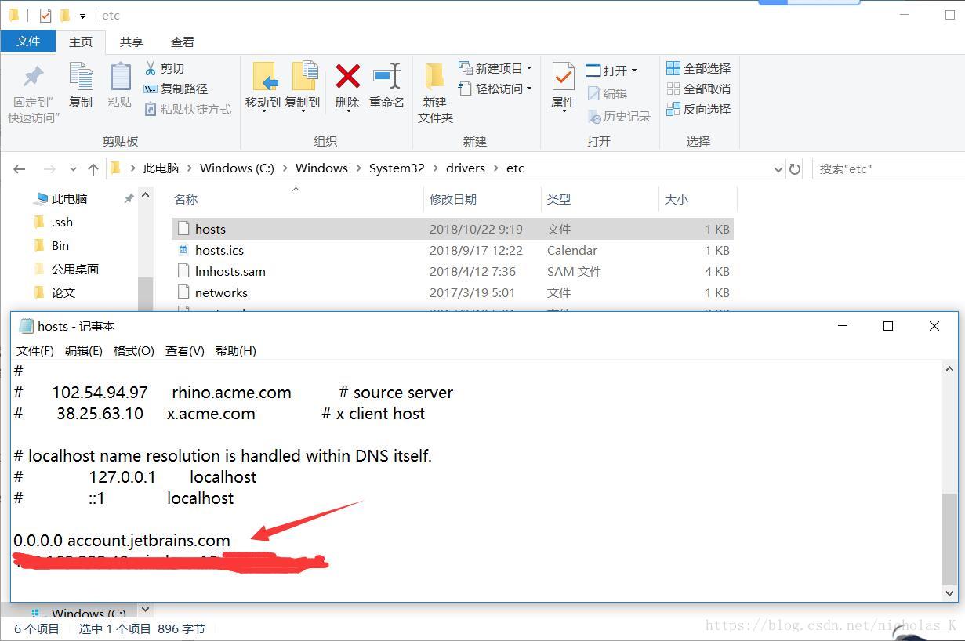Select Bin folder in navigation pane

coord(60,246)
